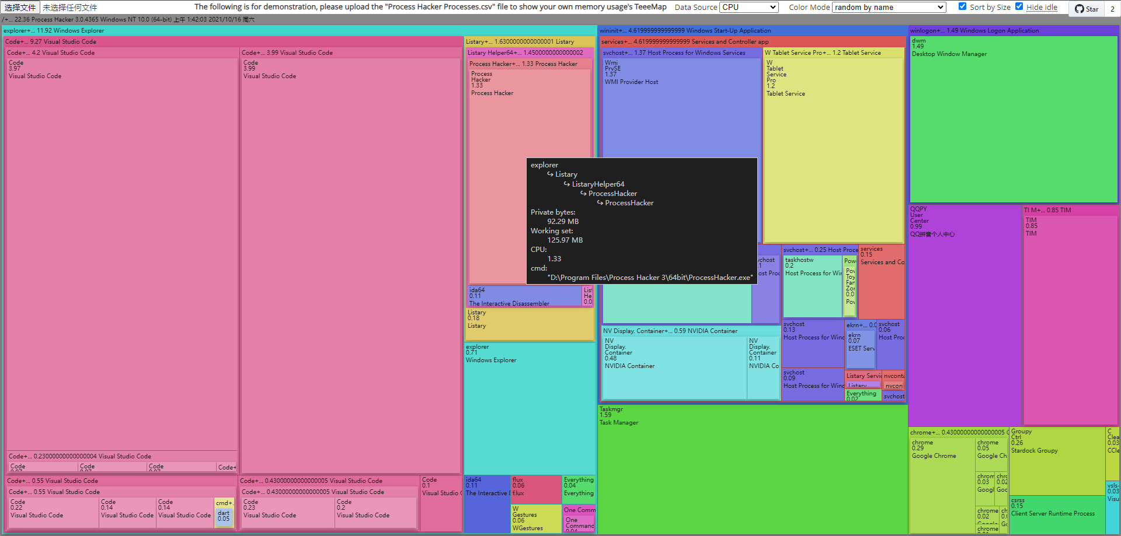This screenshot has height=536, width=1121.
Task: Select the flux 0.06 cell
Action: click(536, 490)
